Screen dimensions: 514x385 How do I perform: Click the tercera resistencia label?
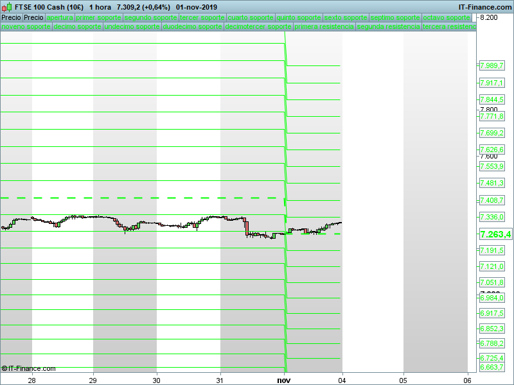coord(449,26)
